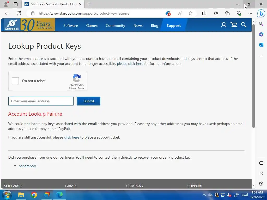
Task: Open reCAPTCHA Terms link
Action: coord(81,88)
